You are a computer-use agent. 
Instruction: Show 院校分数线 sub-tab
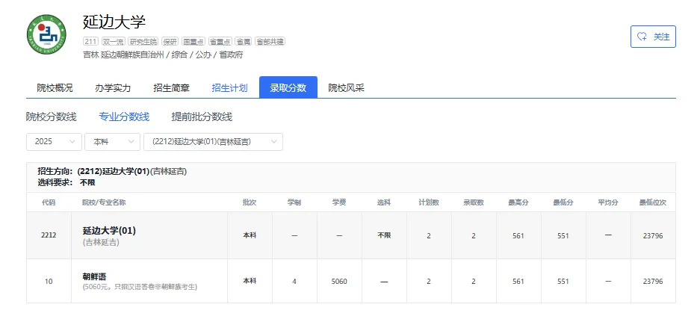(51, 117)
